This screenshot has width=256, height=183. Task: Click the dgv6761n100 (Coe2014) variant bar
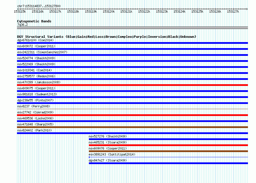132,43
